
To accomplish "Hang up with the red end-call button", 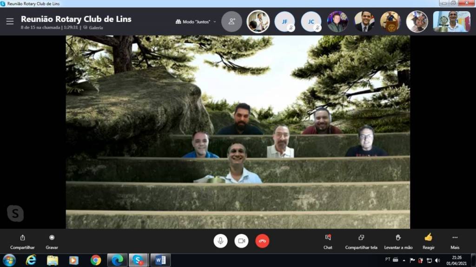I will point(262,241).
